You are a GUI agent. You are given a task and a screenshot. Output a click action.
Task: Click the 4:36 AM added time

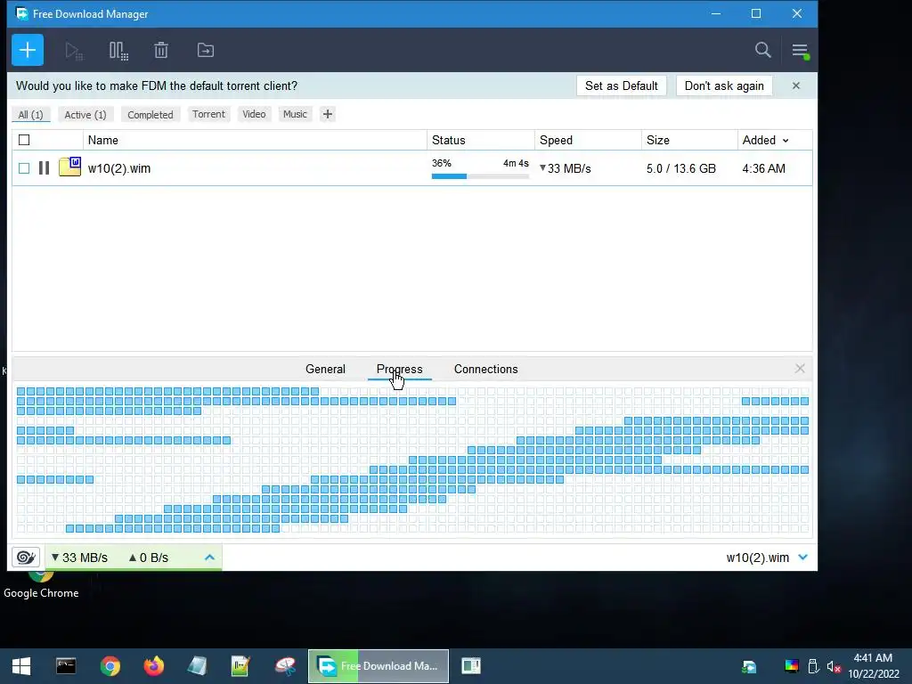point(763,168)
